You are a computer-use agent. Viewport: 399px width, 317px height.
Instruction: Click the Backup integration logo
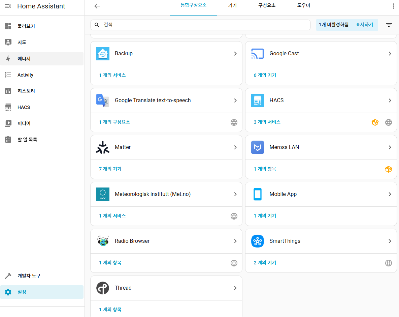point(103,54)
